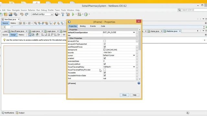Switch to the Binding tab
Screen dimensions: 207x116
click(83, 26)
